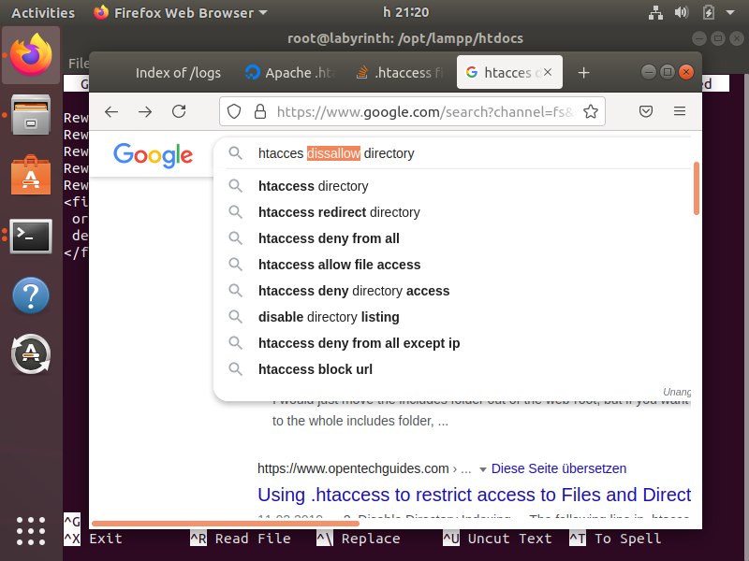This screenshot has height=561, width=749.
Task: Choose suggestion 'htaccess redirect directory'
Action: 339,212
